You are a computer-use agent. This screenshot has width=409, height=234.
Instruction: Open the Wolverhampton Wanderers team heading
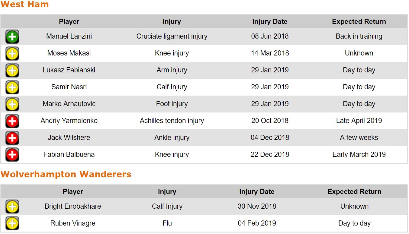click(66, 174)
